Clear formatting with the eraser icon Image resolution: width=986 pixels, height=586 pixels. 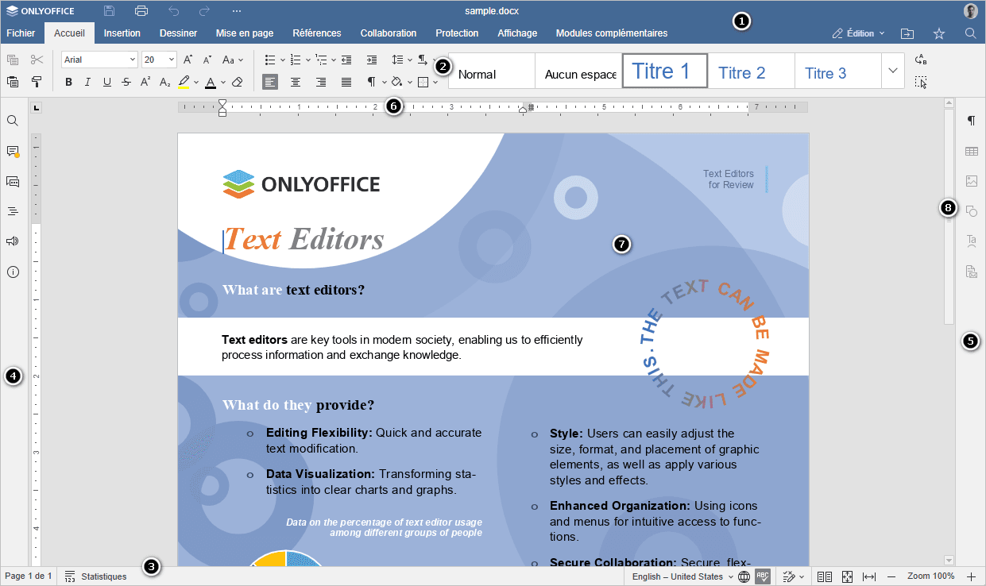237,82
